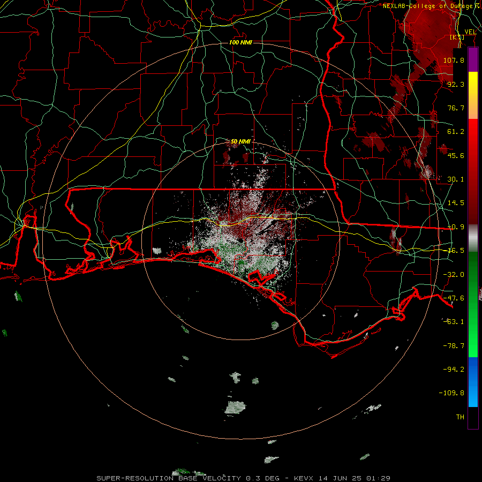Click the [KT] units label
Image resolution: width=482 pixels, height=482 pixels.
point(457,37)
